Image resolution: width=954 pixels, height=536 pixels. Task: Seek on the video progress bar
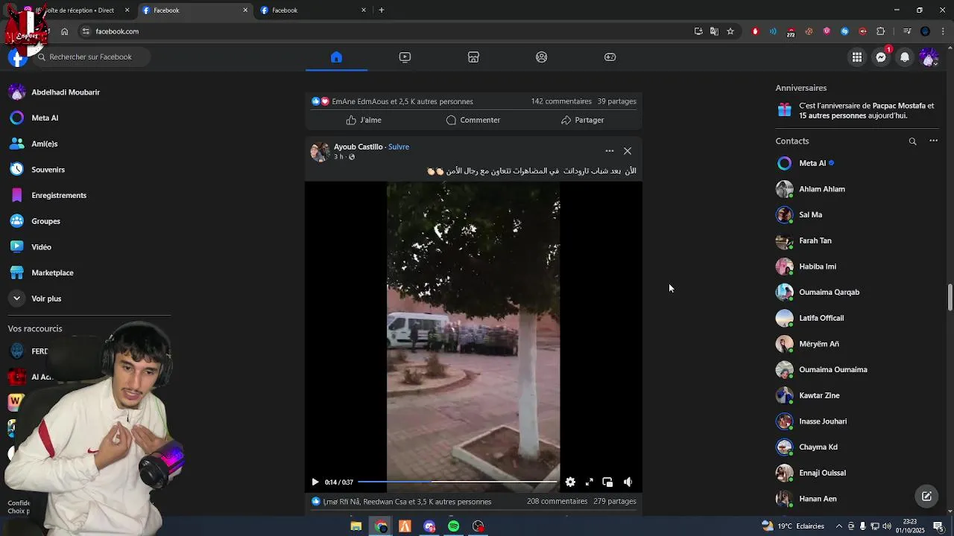pyautogui.click(x=457, y=482)
